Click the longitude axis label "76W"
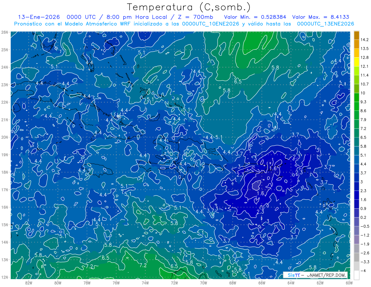The image size is (371, 287). pos(116,283)
